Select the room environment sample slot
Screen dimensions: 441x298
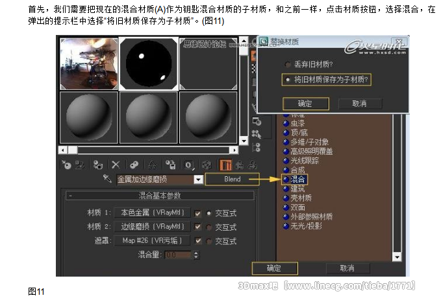pyautogui.click(x=89, y=64)
